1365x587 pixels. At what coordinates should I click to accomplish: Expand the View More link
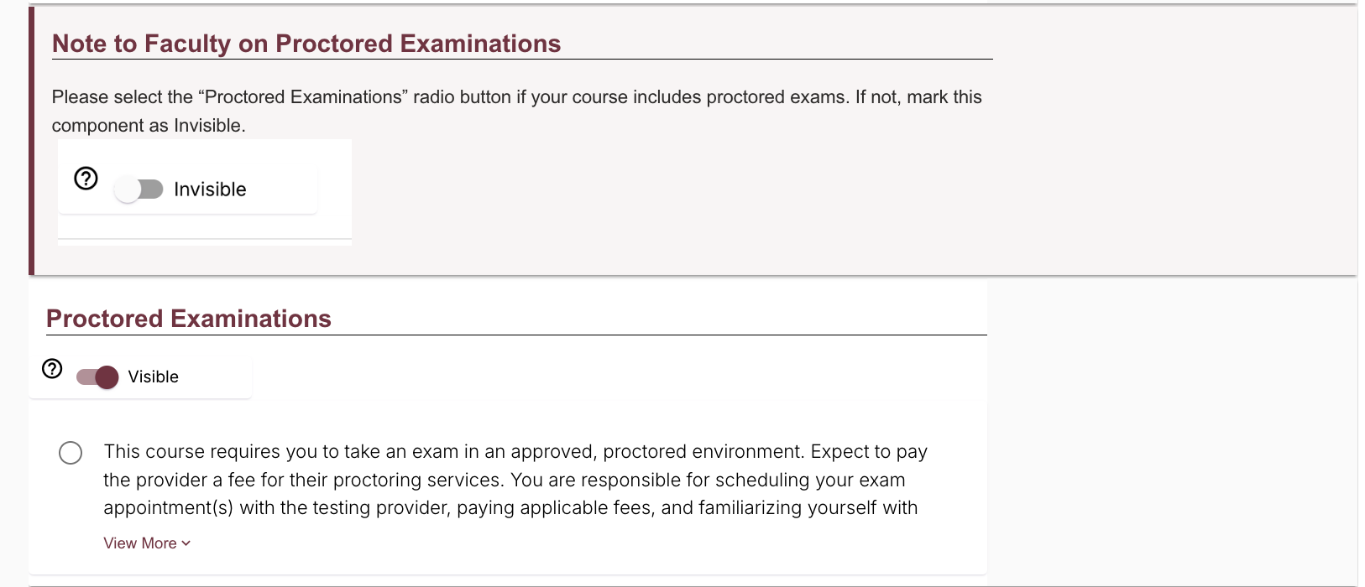pyautogui.click(x=140, y=543)
